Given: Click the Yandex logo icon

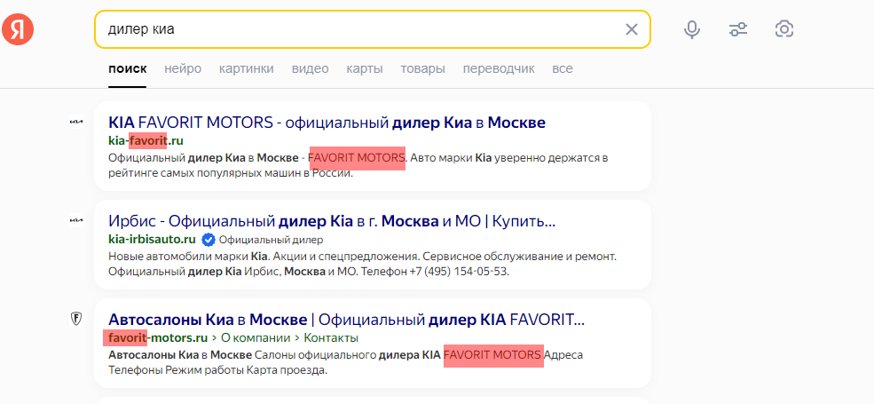Looking at the screenshot, I should click(18, 29).
